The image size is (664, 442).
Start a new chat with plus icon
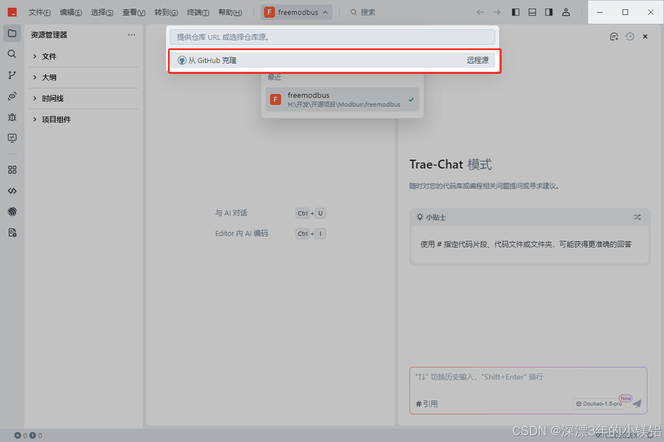point(614,36)
